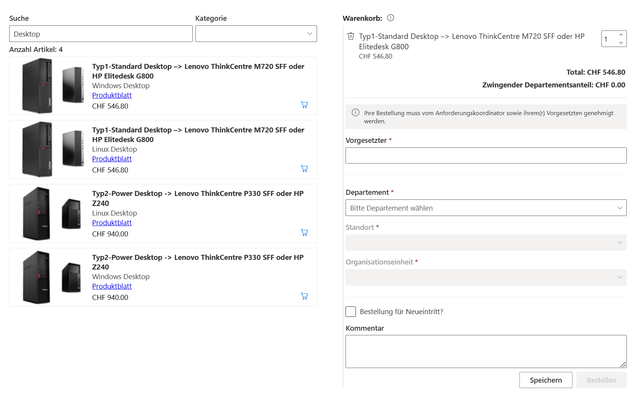The image size is (641, 405).
Task: Open Produktblatt for Typ1 Linux Desktop
Action: point(112,159)
